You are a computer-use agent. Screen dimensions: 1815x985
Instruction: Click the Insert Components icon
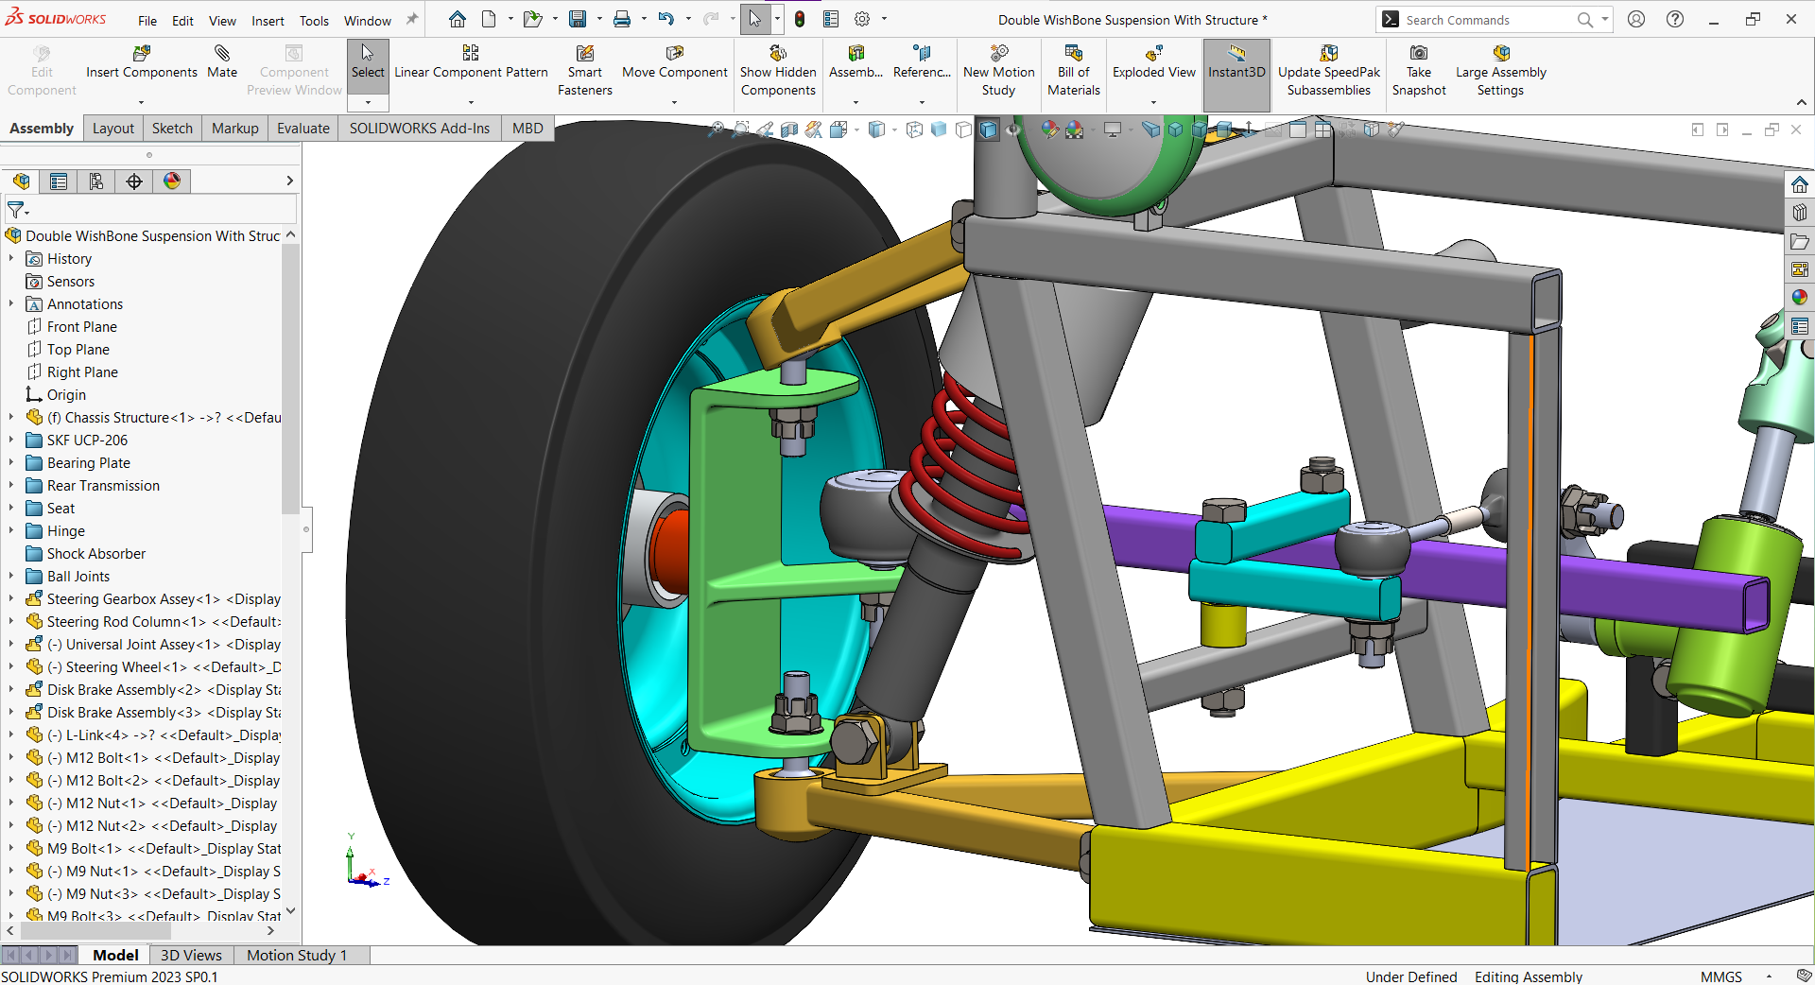141,54
